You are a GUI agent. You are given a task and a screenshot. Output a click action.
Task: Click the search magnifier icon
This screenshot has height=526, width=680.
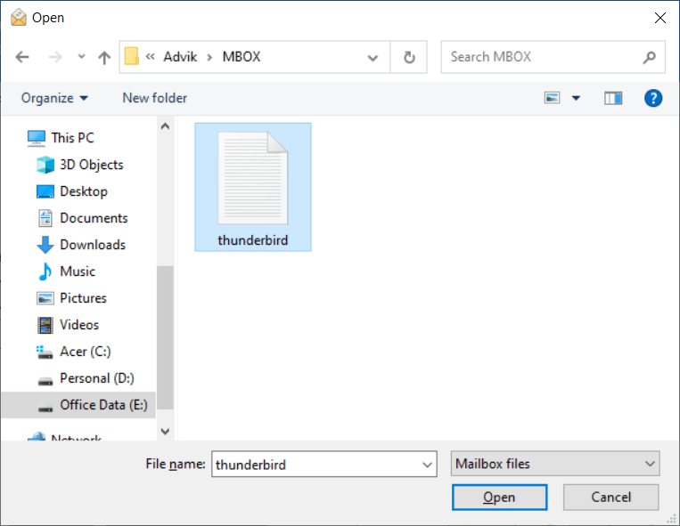tap(649, 57)
